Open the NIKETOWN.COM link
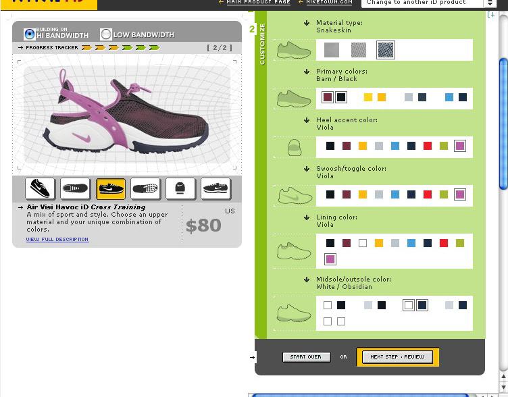The height and width of the screenshot is (397, 508). [329, 2]
